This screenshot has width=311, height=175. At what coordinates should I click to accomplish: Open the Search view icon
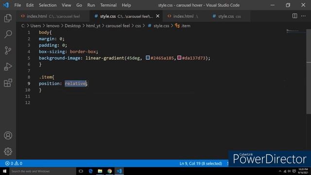coord(8,34)
